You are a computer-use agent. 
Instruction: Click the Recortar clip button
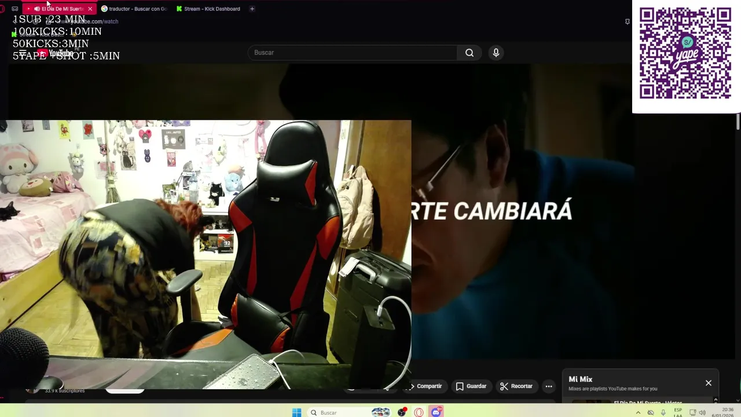516,386
